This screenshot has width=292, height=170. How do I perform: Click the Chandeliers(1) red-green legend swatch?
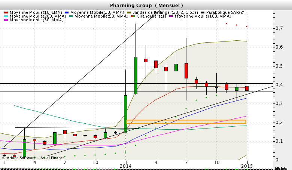pyautogui.click(x=133, y=16)
